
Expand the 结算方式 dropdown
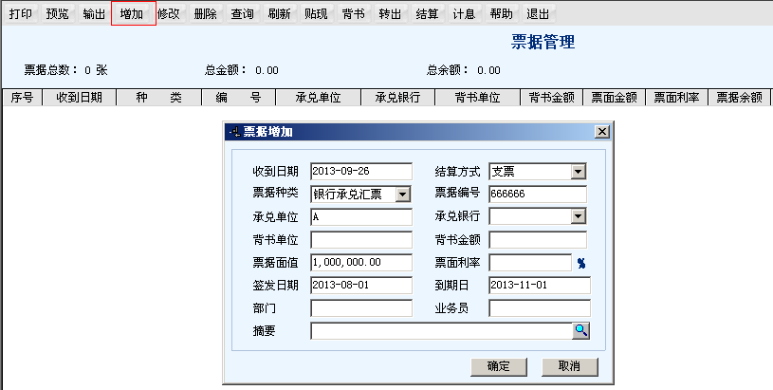tap(578, 172)
